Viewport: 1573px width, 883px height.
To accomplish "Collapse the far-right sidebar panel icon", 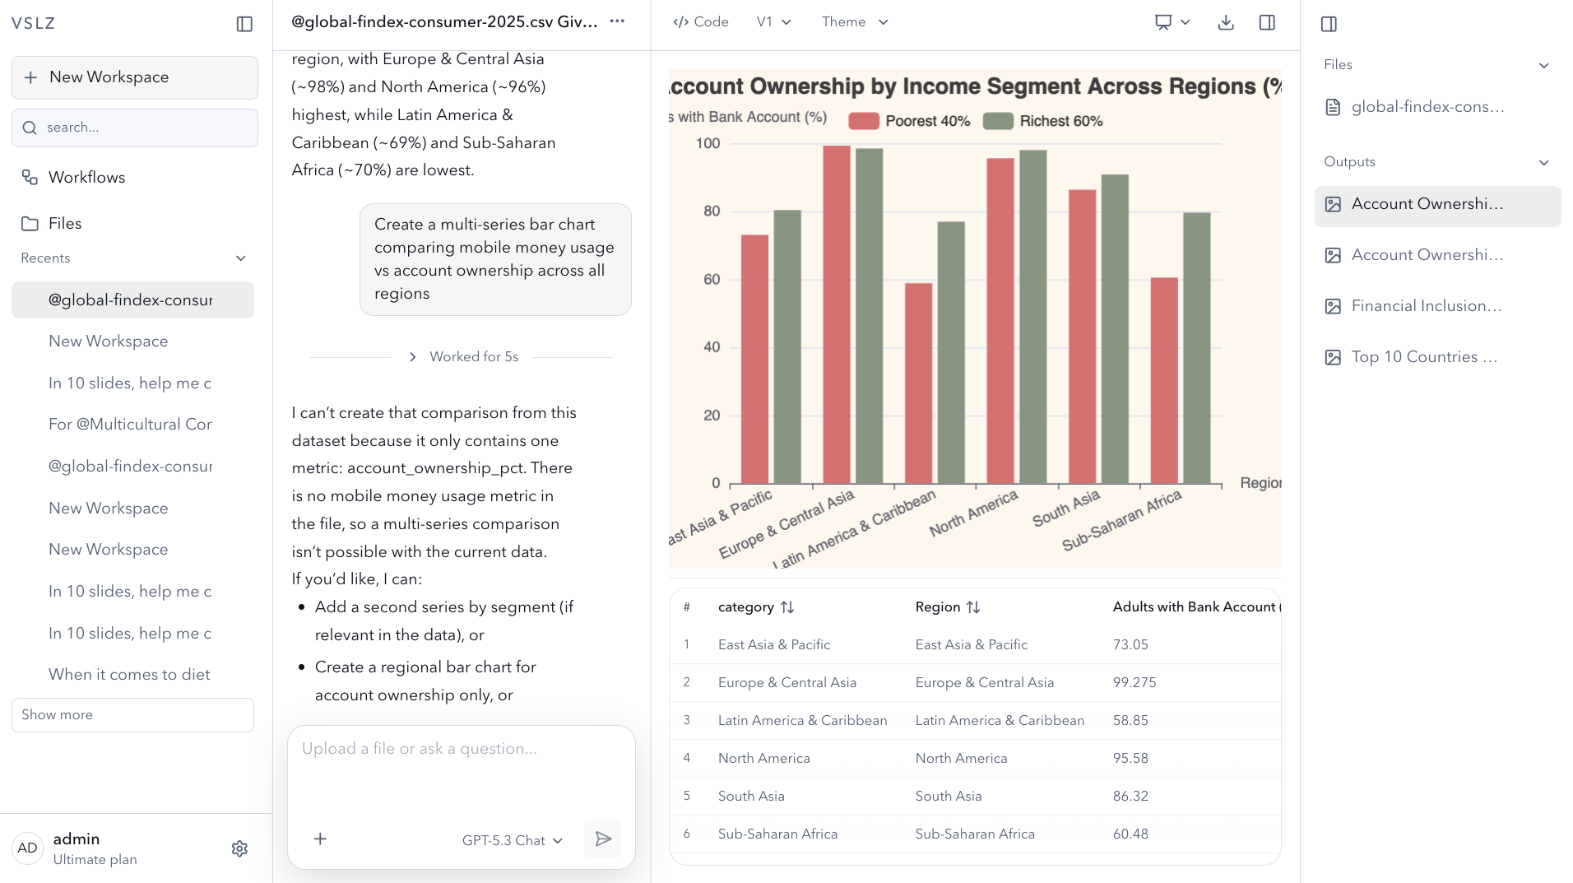I will click(x=1329, y=24).
